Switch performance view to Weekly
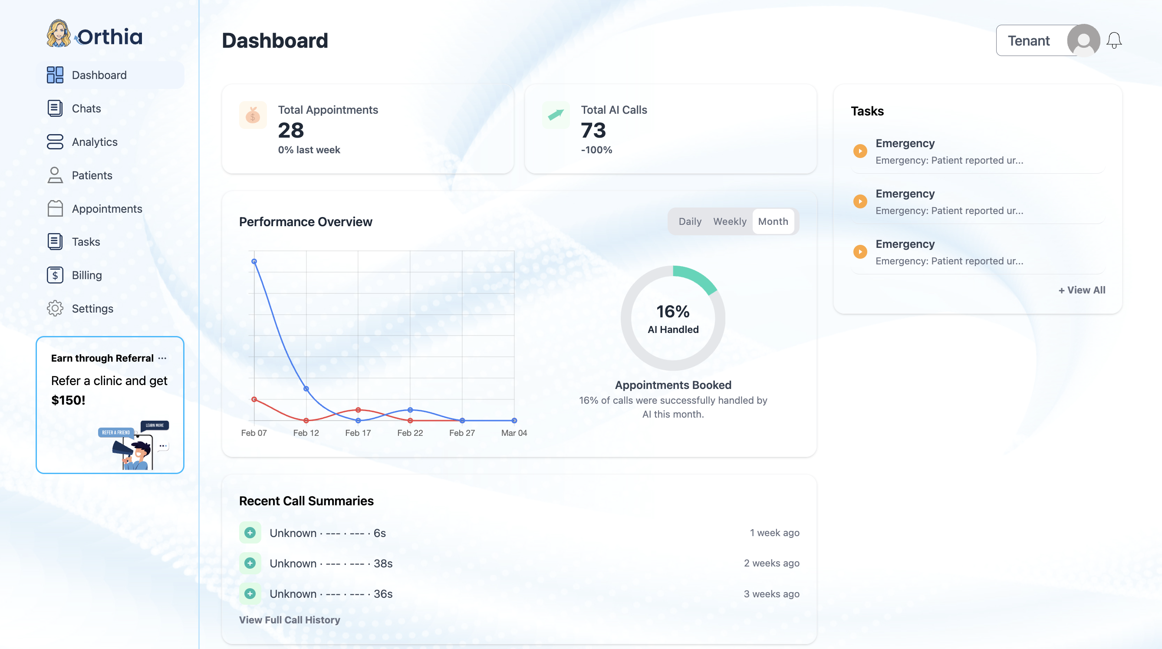 pos(729,221)
